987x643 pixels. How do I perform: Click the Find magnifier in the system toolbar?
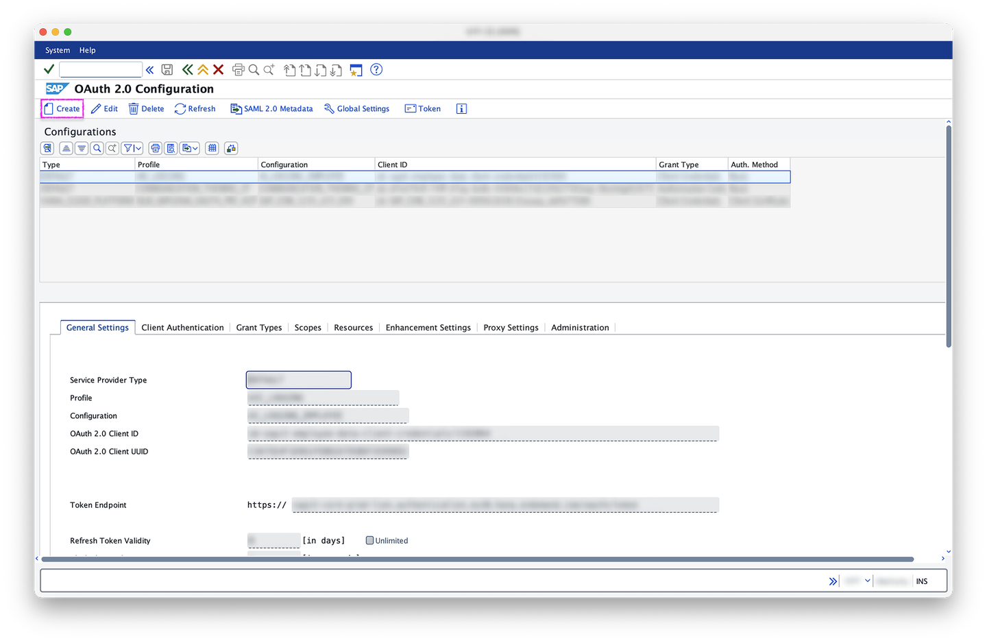point(254,70)
